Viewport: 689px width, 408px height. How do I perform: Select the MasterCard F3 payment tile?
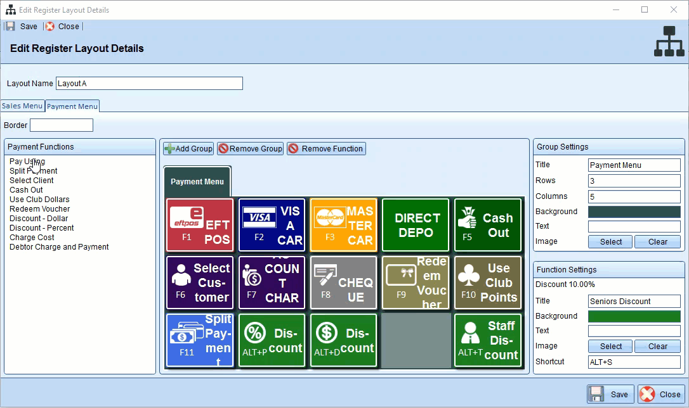click(x=344, y=225)
